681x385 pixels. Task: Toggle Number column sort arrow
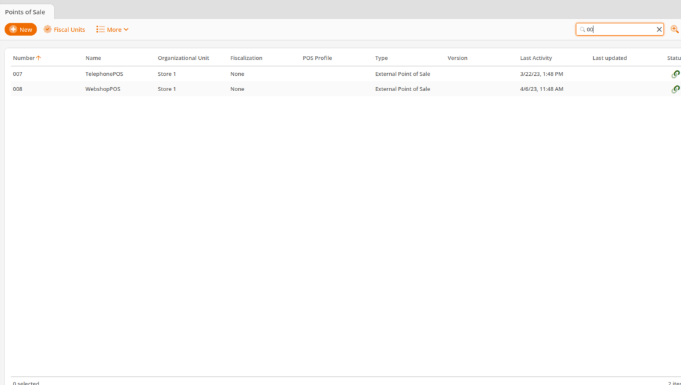pyautogui.click(x=39, y=58)
